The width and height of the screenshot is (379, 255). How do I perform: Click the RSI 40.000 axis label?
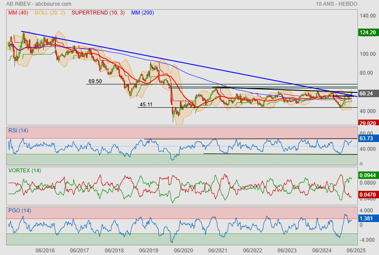pyautogui.click(x=368, y=149)
